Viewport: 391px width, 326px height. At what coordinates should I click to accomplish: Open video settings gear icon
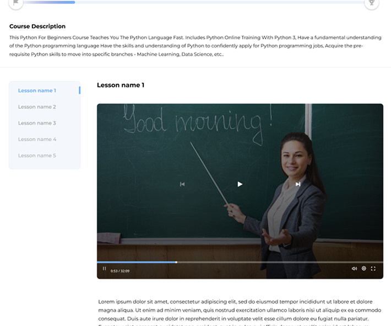click(364, 268)
